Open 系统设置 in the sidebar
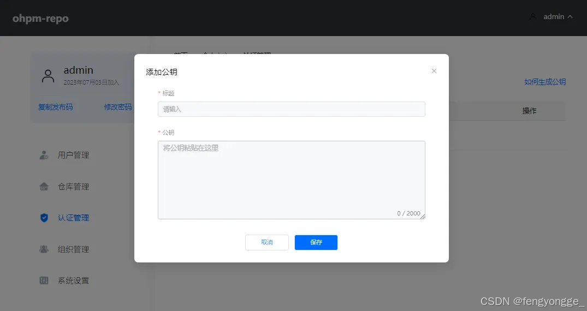The image size is (587, 311). coord(73,280)
